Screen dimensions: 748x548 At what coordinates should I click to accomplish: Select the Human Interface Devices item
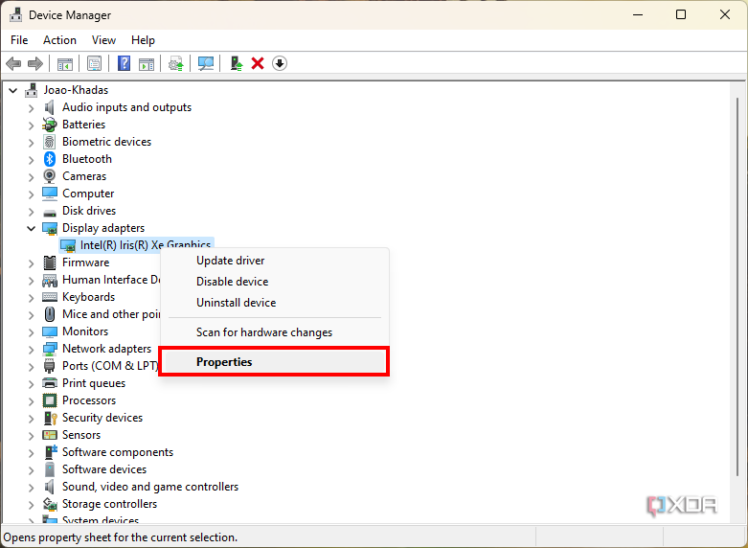click(111, 280)
